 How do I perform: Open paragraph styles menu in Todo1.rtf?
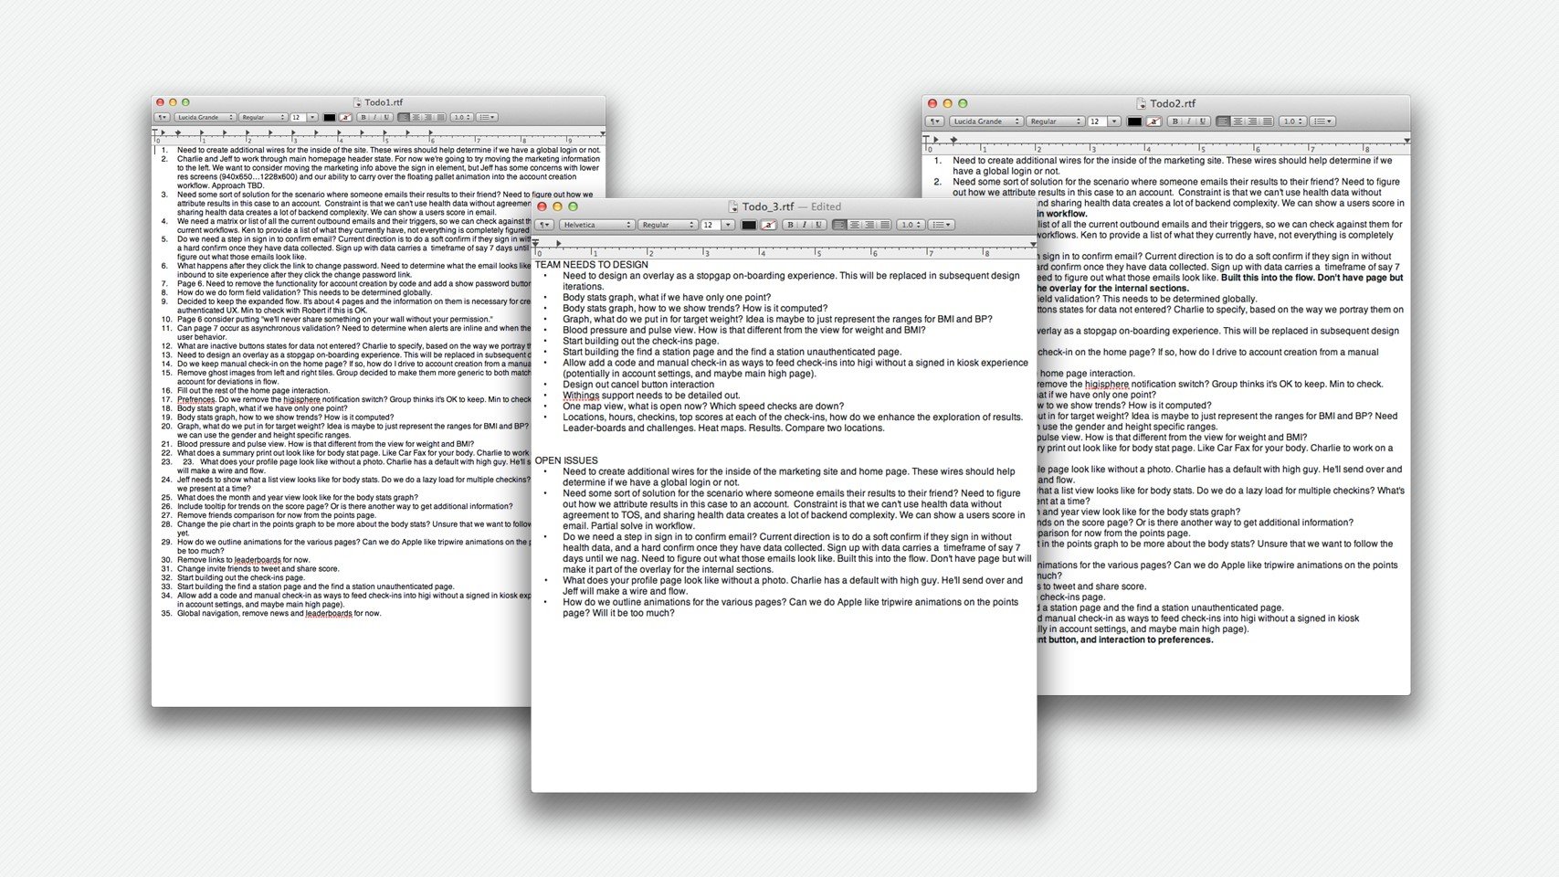coord(162,117)
